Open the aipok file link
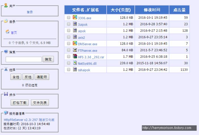This screenshot has width=199, height=135. click(x=82, y=31)
